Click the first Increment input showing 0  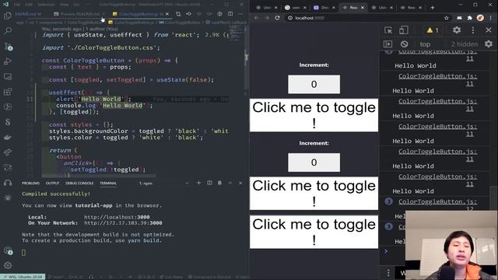tap(314, 84)
